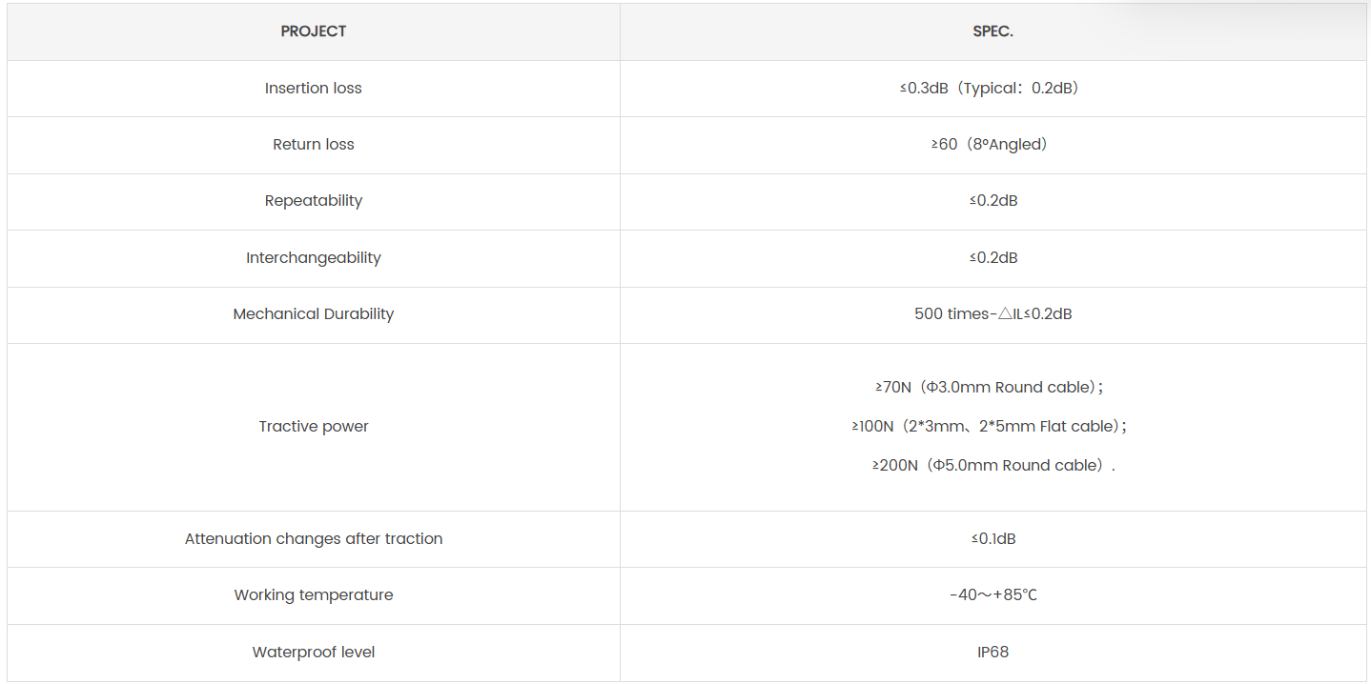
Task: Select the Tractive power label
Action: pos(313,426)
